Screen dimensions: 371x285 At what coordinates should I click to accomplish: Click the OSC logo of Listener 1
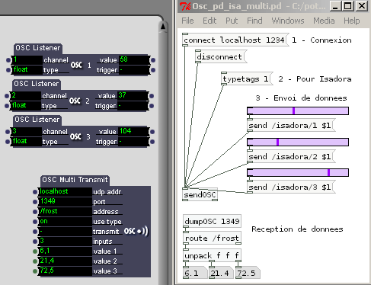point(76,65)
